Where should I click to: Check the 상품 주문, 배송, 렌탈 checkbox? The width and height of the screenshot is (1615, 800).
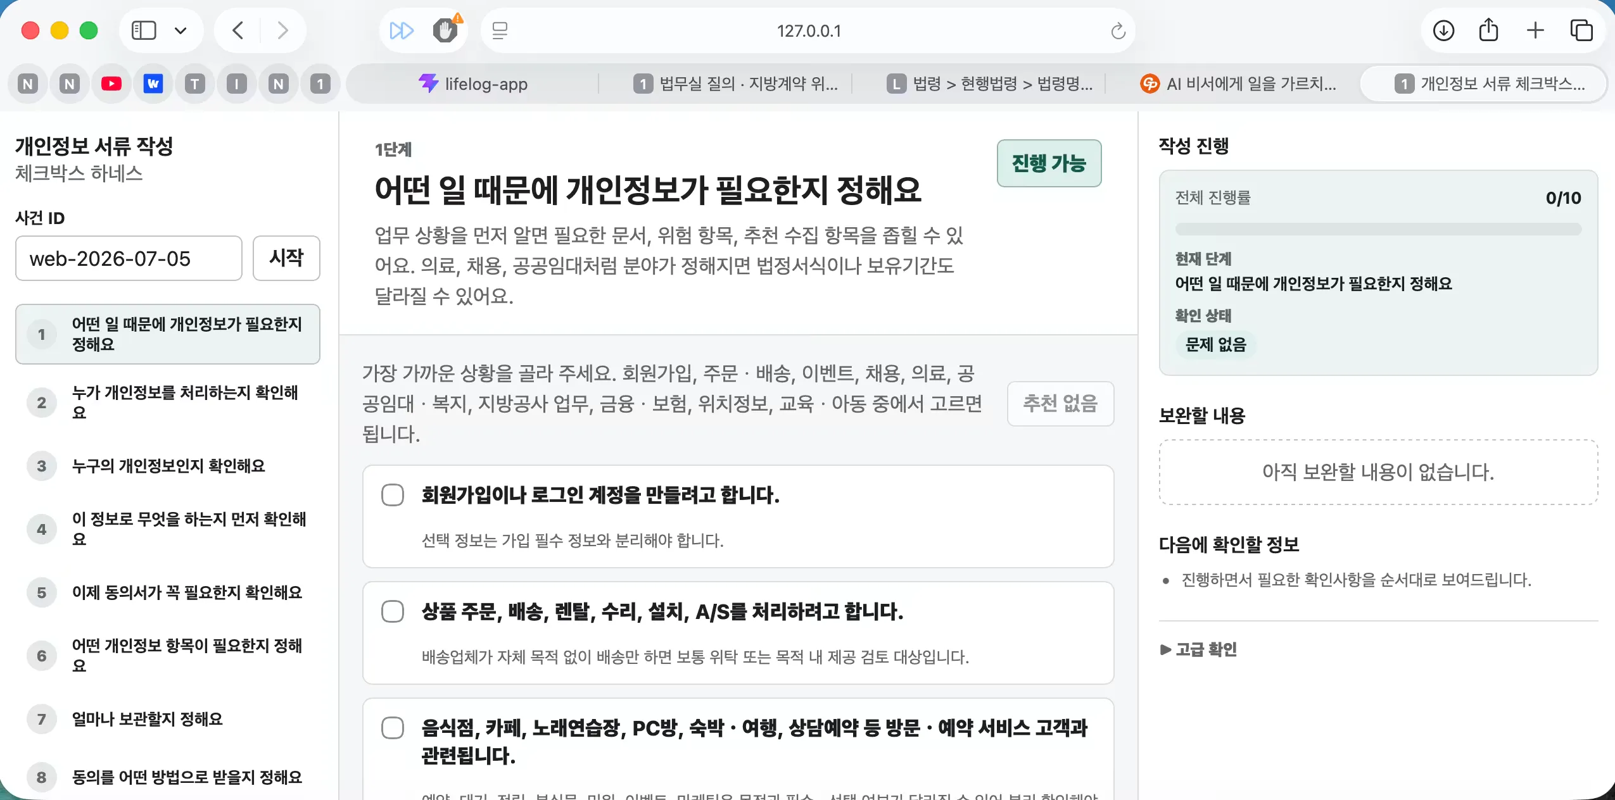(x=393, y=611)
